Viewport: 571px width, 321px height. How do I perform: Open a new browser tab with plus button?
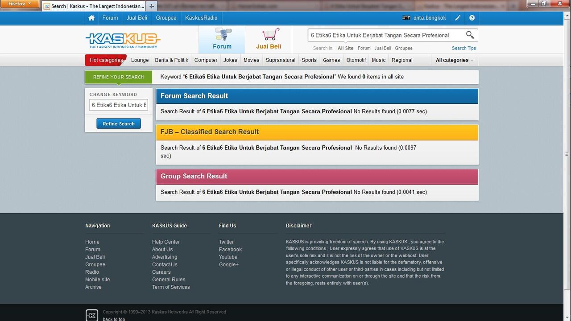coord(152,6)
